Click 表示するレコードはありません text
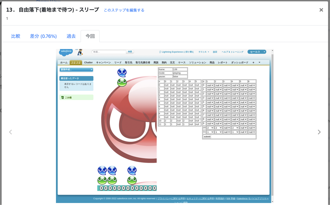Viewport: 330px width, 205px height. 78,85
